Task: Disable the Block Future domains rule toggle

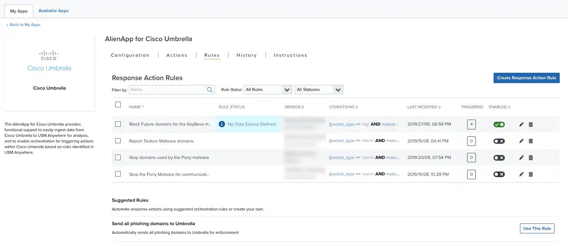Action: [499, 124]
